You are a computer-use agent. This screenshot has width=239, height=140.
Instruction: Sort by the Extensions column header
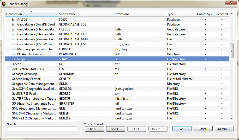pyautogui.click(x=140, y=14)
